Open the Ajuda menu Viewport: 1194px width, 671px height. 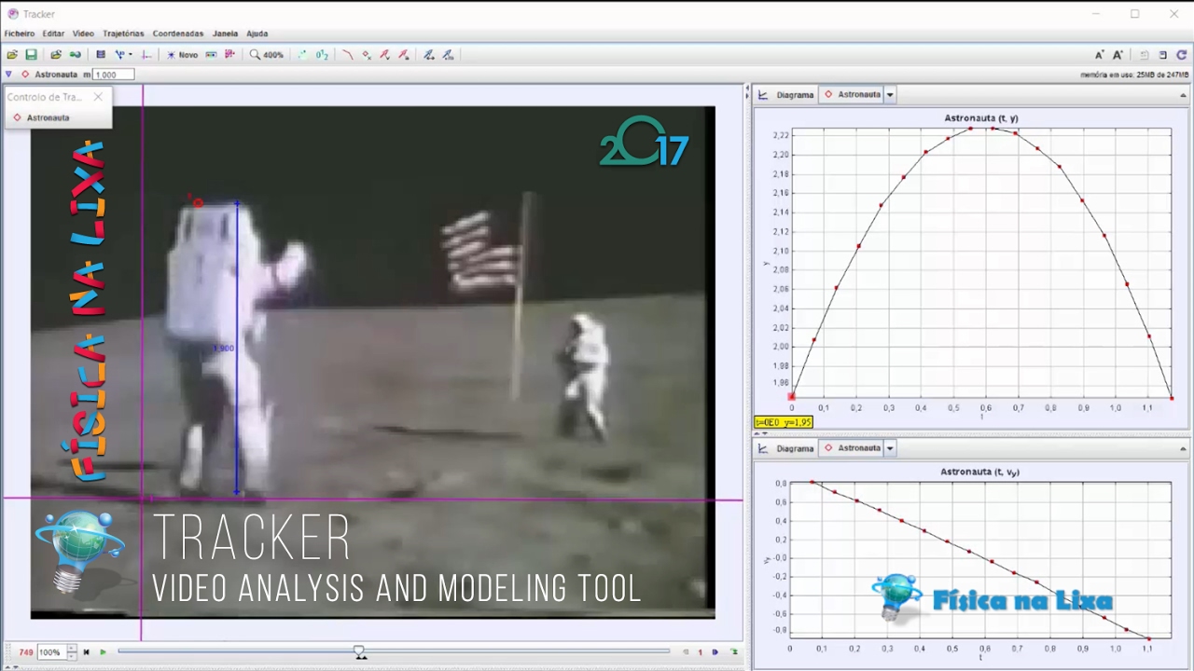click(x=257, y=33)
